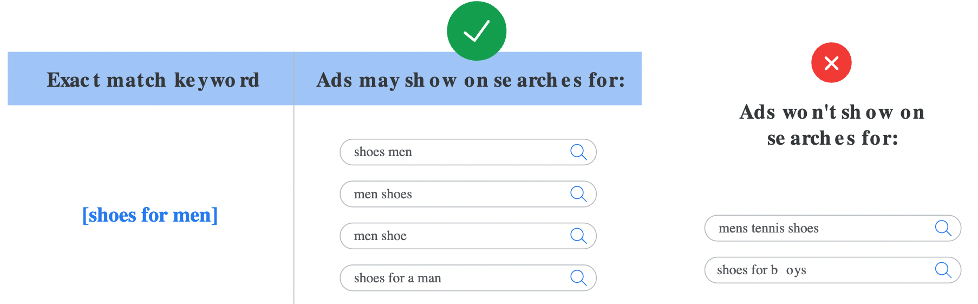
Task: Click search icon in "men shoe" box
Action: click(578, 236)
